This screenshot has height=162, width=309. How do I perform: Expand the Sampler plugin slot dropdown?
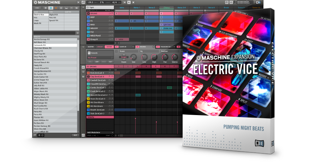(133, 47)
